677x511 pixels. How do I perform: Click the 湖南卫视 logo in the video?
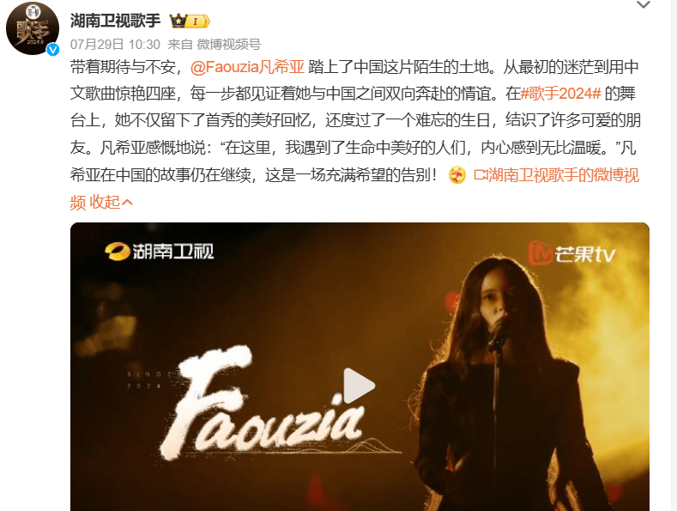pyautogui.click(x=159, y=251)
